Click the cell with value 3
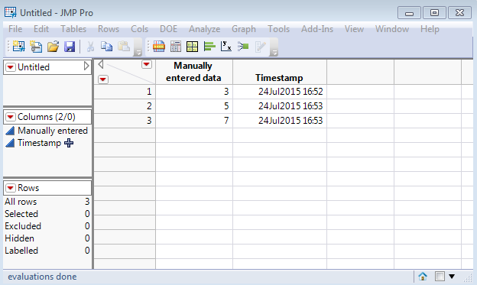The height and width of the screenshot is (285, 477). pos(194,92)
